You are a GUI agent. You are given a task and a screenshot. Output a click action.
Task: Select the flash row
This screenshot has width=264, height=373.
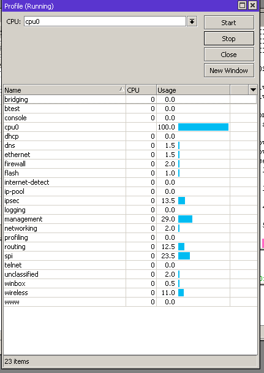coord(130,173)
